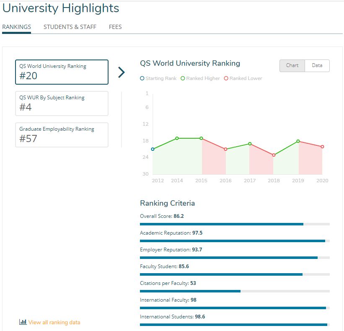The width and height of the screenshot is (344, 331).
Task: Click the 2019 data point on the chart
Action: tap(298, 141)
